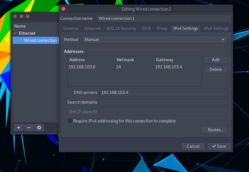Expand the Method combo box chevron

[223, 39]
